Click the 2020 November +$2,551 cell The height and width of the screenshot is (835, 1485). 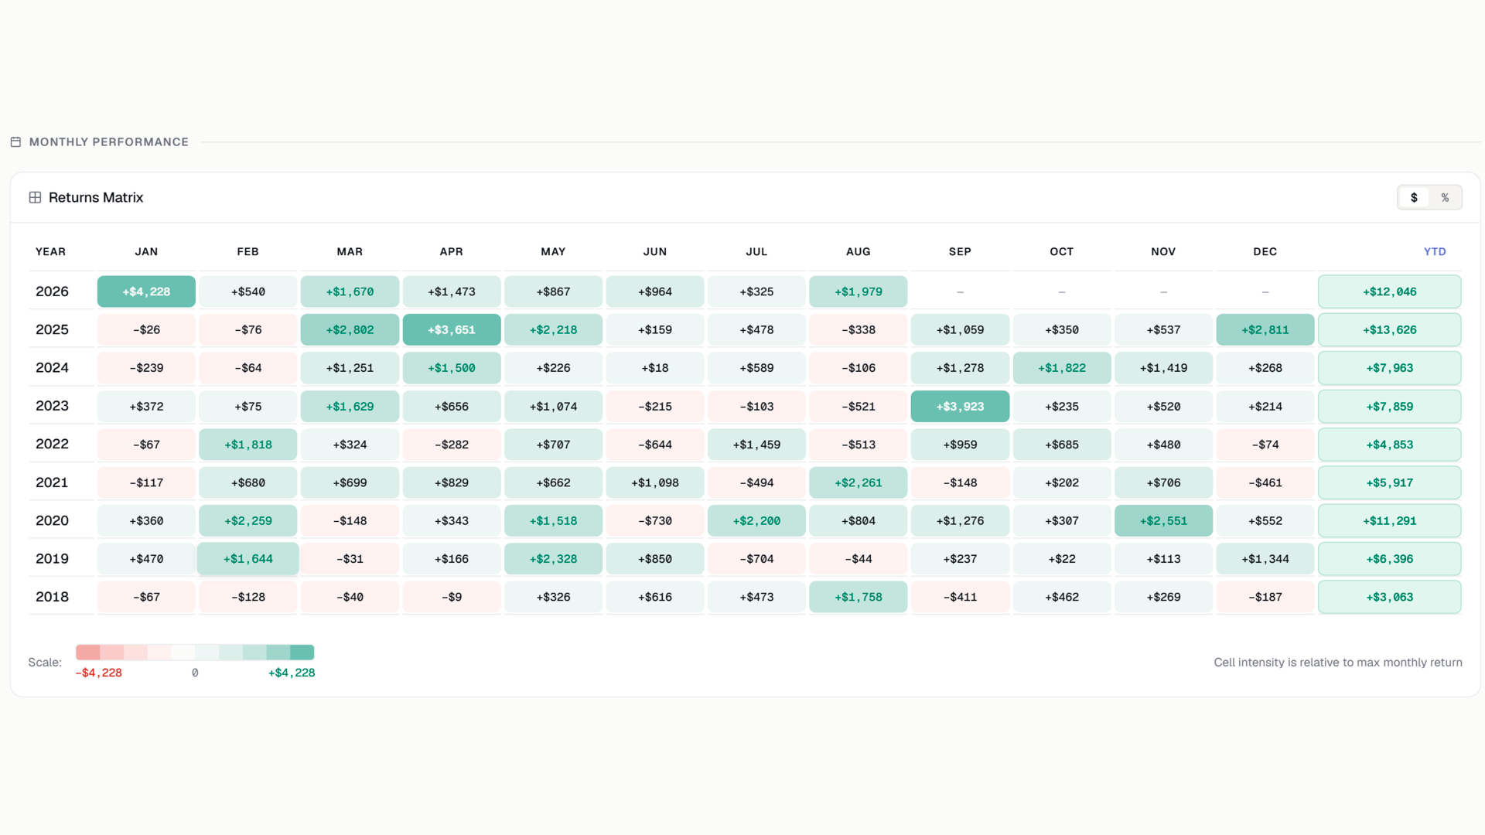[x=1163, y=521]
